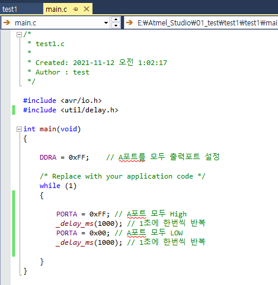Click the 'while (1)' statement
Screen dimensions: 278x285
click(58, 186)
